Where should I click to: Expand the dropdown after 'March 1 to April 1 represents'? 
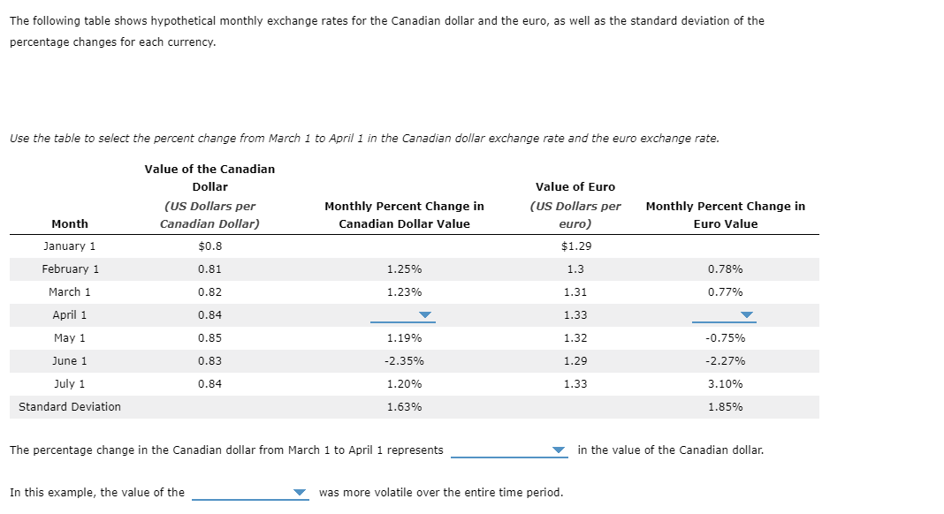(560, 450)
